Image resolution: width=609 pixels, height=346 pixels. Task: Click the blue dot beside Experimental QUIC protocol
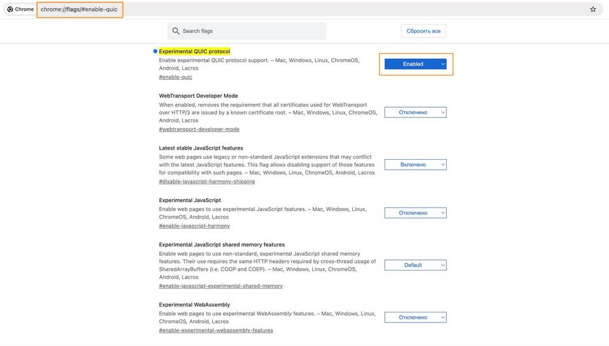(x=155, y=51)
